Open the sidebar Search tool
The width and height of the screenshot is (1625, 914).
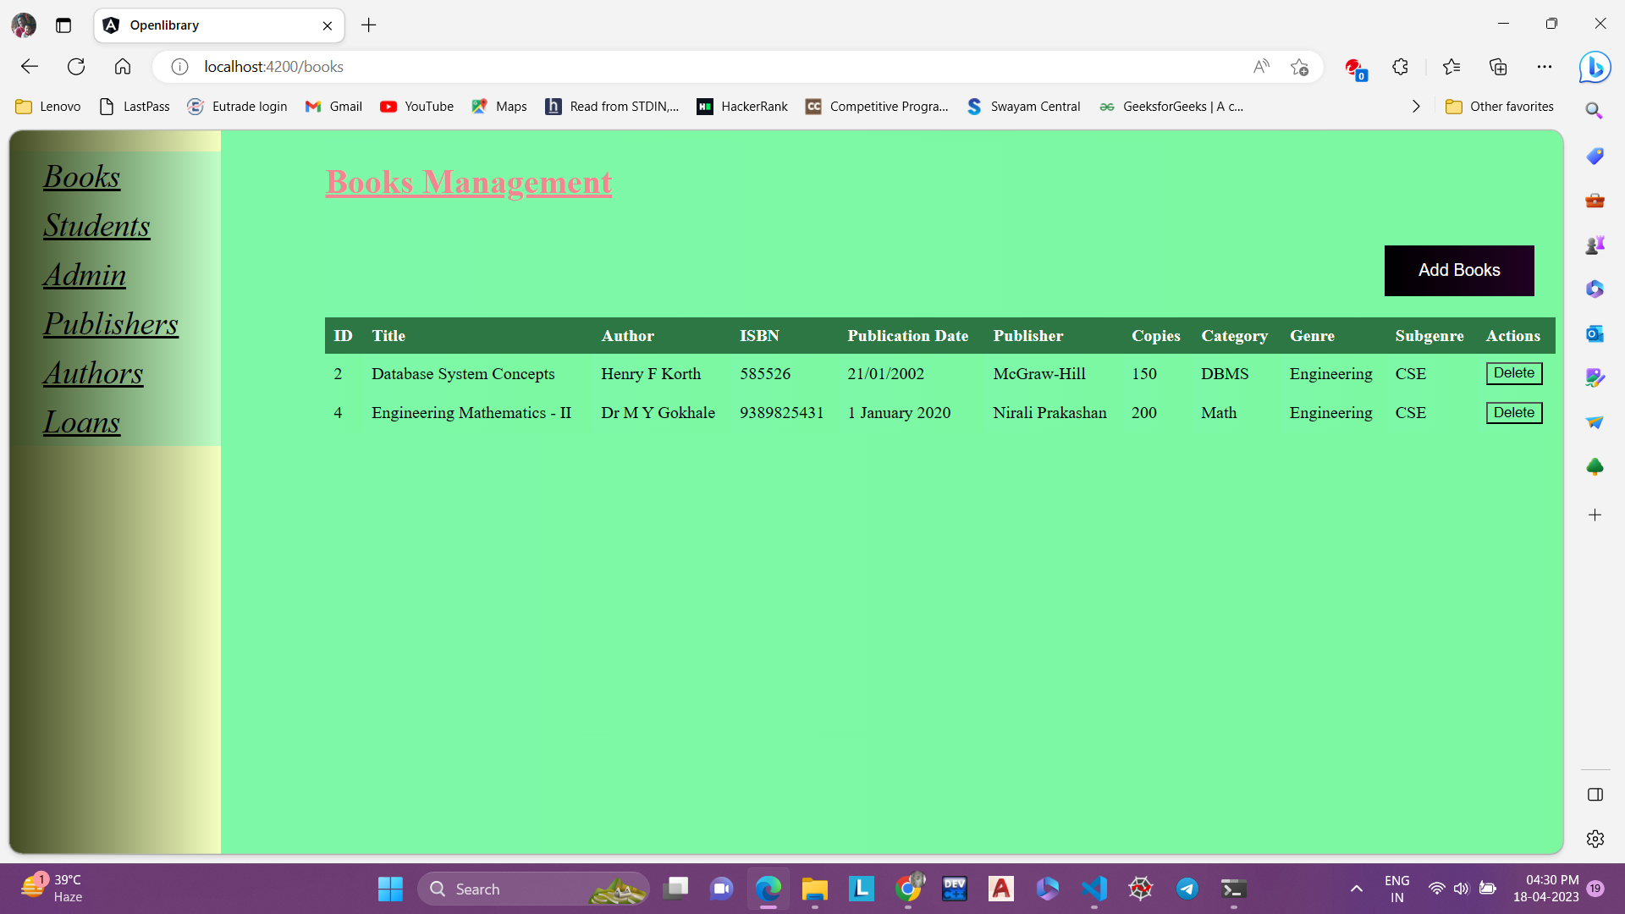(1595, 110)
